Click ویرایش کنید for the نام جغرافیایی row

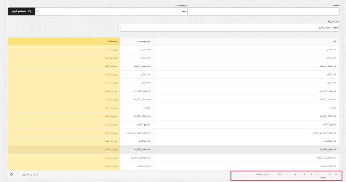point(111,141)
